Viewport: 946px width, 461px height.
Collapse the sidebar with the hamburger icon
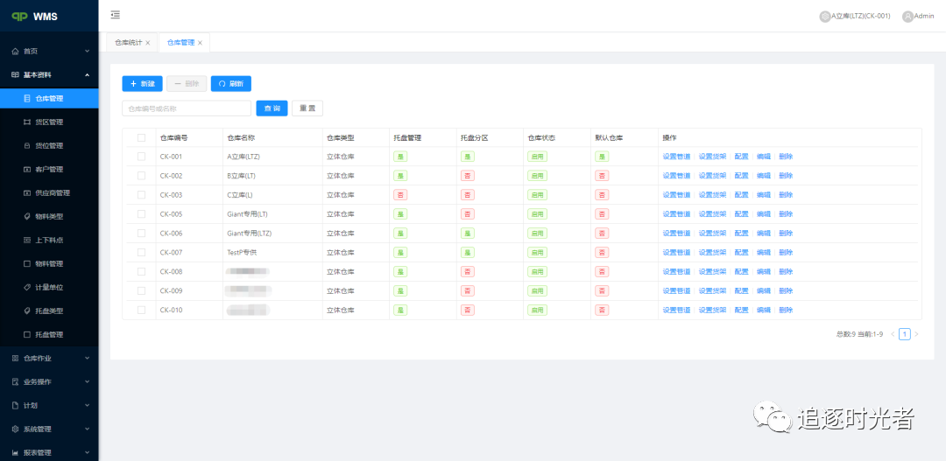pyautogui.click(x=116, y=15)
